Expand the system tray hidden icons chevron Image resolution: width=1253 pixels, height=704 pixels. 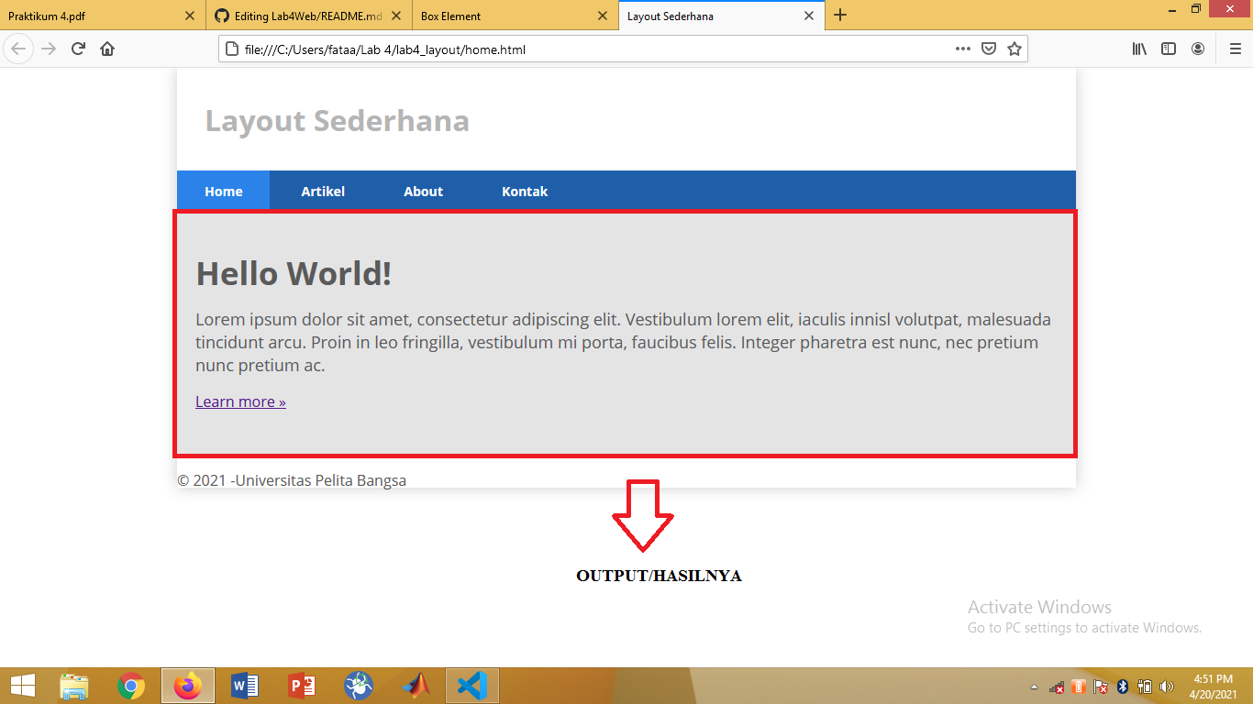[x=1033, y=685]
